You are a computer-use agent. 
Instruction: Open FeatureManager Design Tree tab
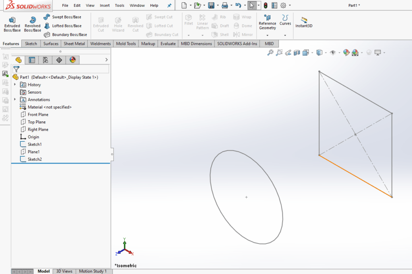point(19,60)
